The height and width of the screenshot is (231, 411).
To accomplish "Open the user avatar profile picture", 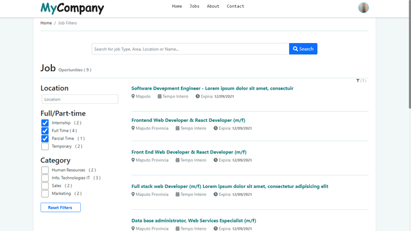I will click(363, 8).
